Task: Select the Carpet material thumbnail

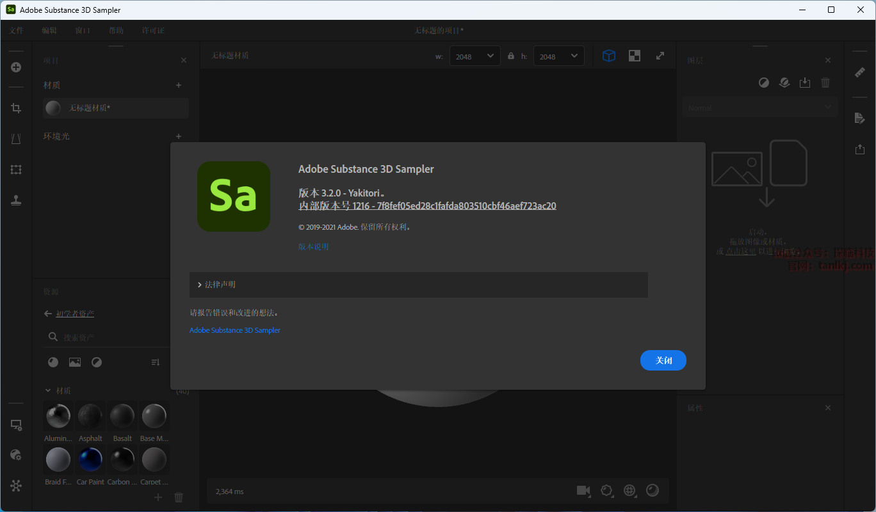Action: click(154, 460)
